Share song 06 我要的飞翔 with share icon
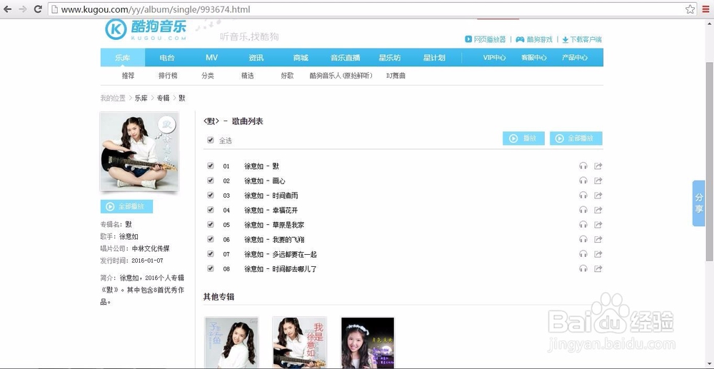The image size is (714, 369). pos(598,239)
